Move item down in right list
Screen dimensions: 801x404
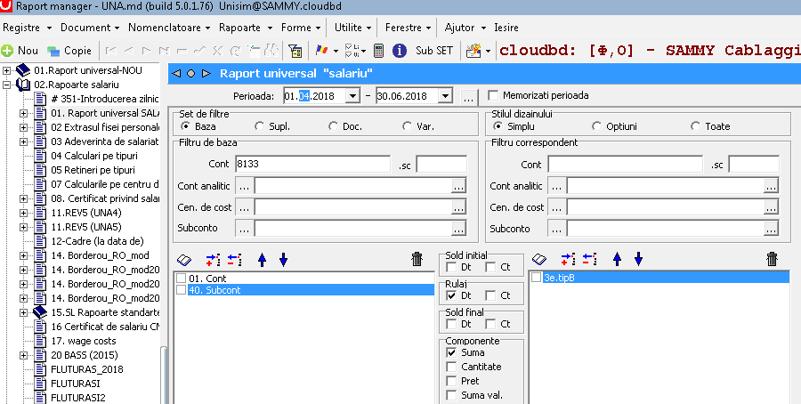(638, 260)
